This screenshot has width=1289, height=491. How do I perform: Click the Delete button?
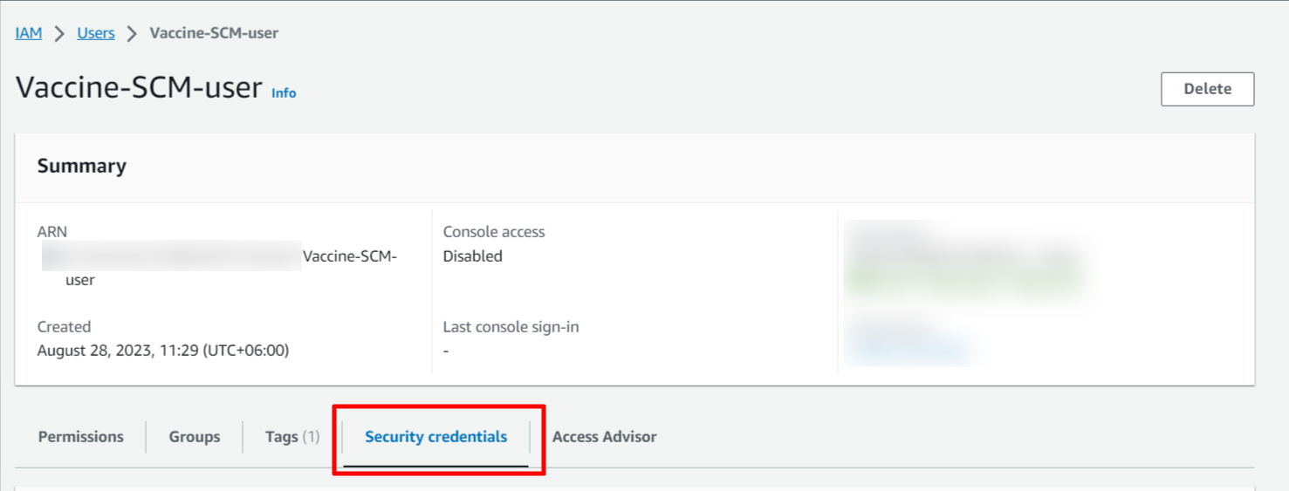(x=1207, y=89)
